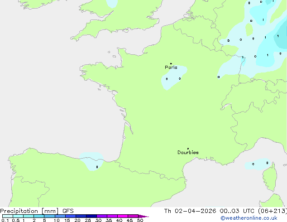Select the black dot marker above Paris

pos(171,63)
